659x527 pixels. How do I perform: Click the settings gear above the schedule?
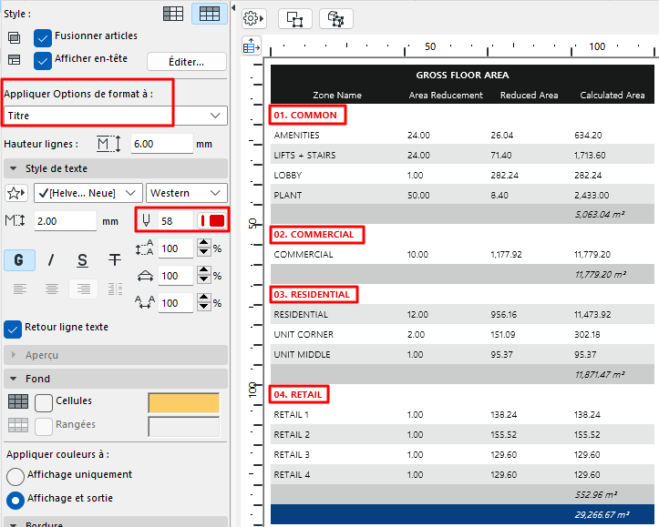point(253,18)
